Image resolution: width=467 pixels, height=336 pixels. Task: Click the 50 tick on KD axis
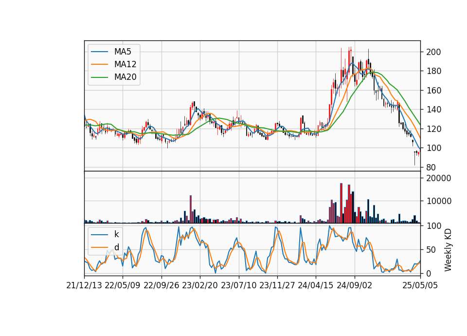click(431, 250)
